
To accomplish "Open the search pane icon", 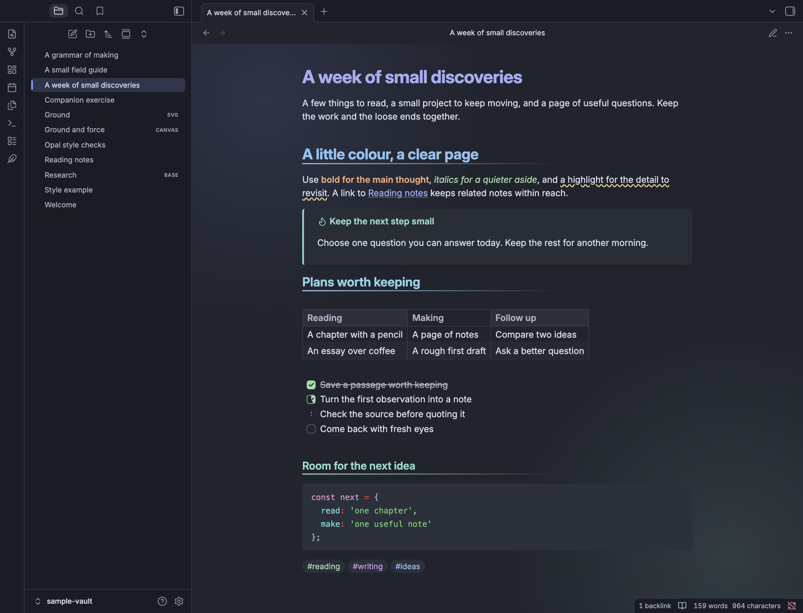I will [79, 11].
